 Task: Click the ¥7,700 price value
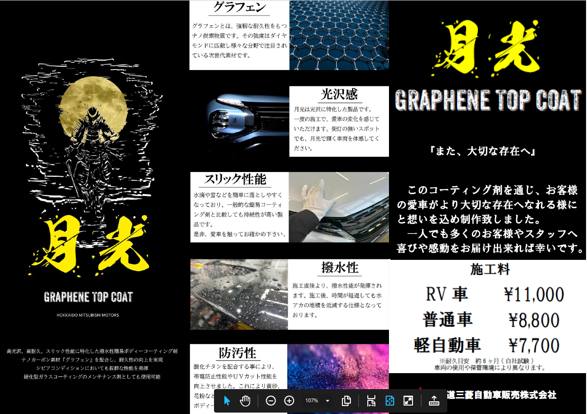tap(534, 345)
